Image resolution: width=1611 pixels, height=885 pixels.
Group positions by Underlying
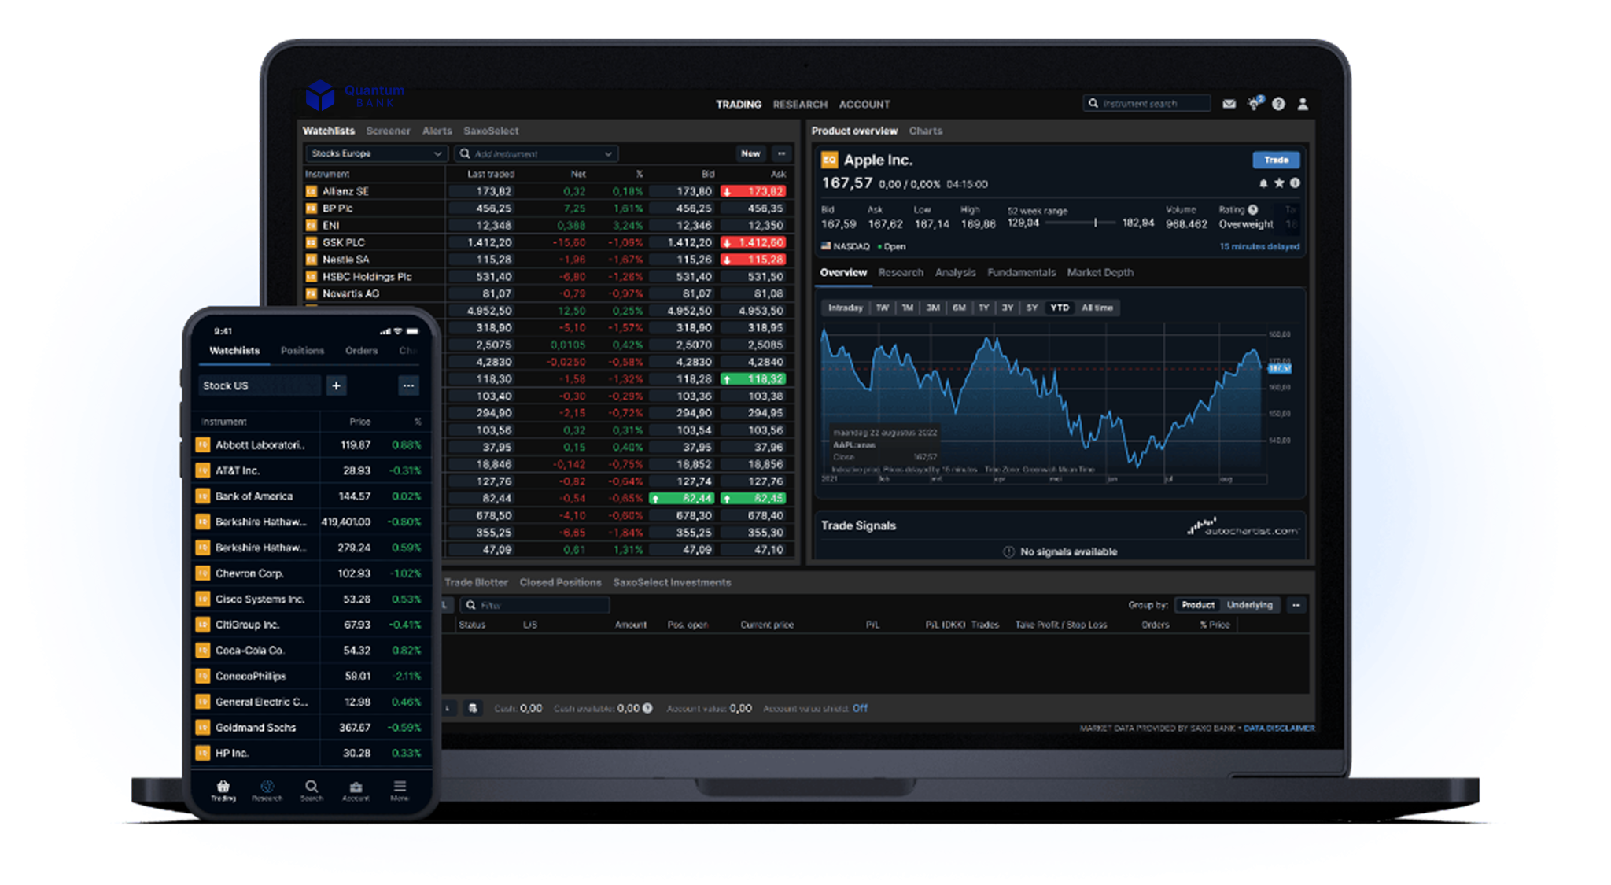[x=1249, y=605]
